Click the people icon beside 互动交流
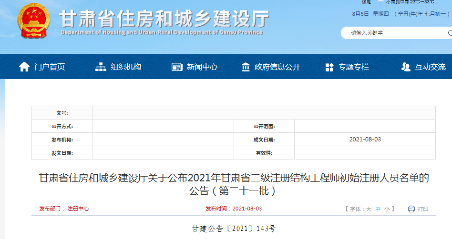Viewport: 452px width, 239px height. 406,67
